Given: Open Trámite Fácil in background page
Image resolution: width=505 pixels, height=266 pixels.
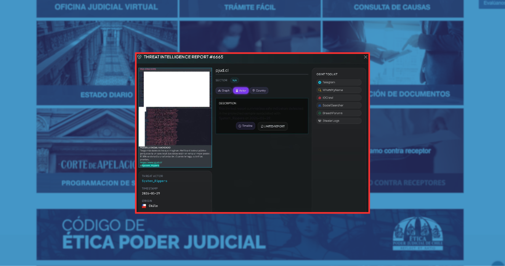Looking at the screenshot, I should click(x=250, y=7).
